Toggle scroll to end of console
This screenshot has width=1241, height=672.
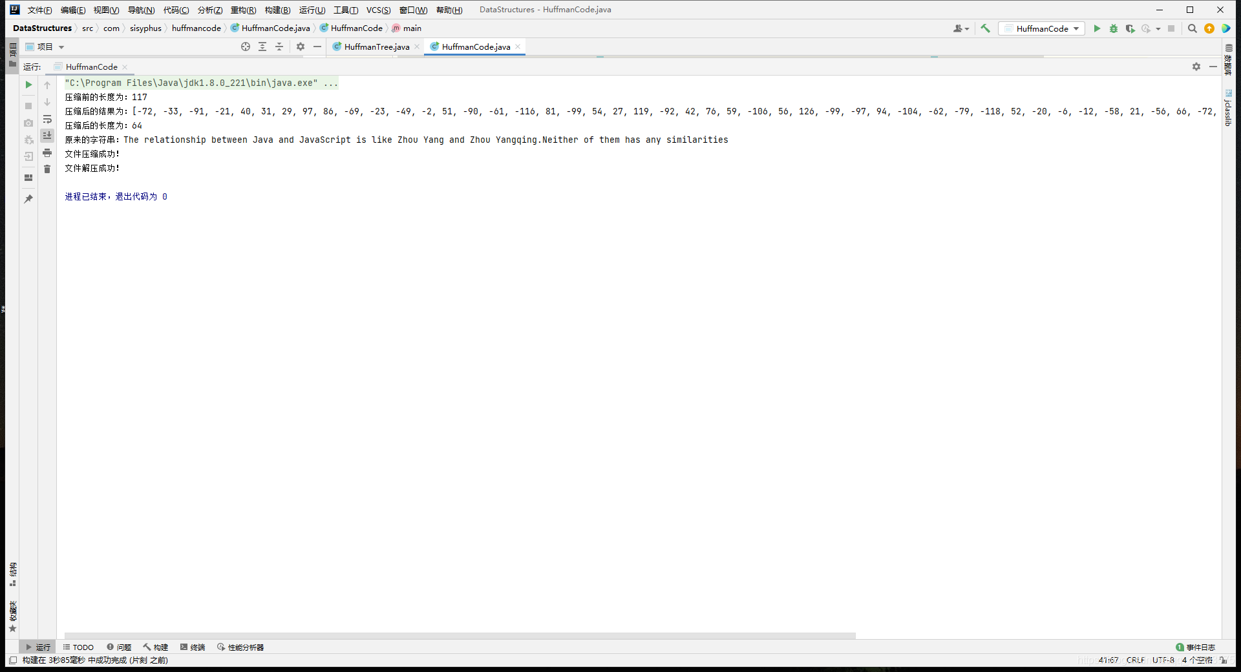pyautogui.click(x=47, y=136)
